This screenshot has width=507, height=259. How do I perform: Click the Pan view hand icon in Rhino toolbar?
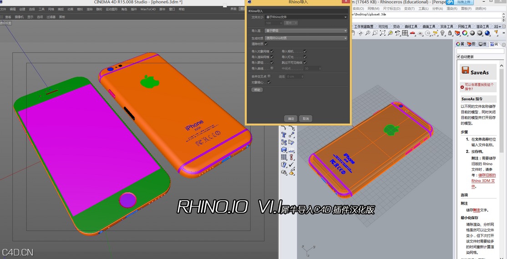354,33
